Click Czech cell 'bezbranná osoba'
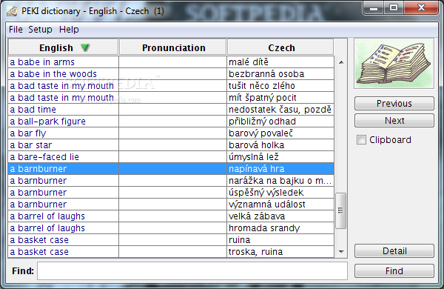The width and height of the screenshot is (444, 289). click(280, 74)
